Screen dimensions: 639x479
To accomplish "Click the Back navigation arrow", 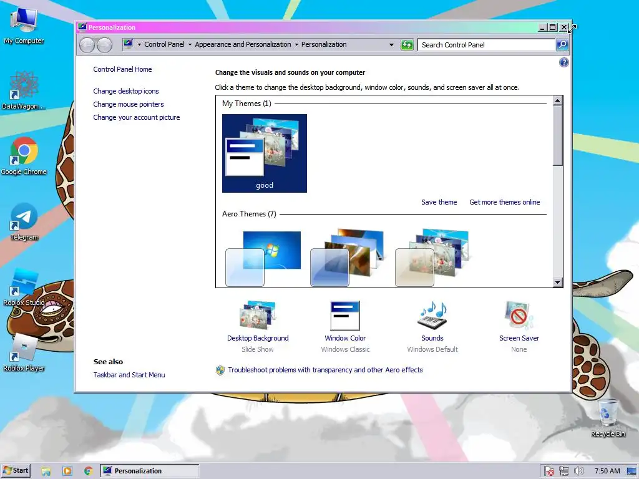I will click(87, 45).
